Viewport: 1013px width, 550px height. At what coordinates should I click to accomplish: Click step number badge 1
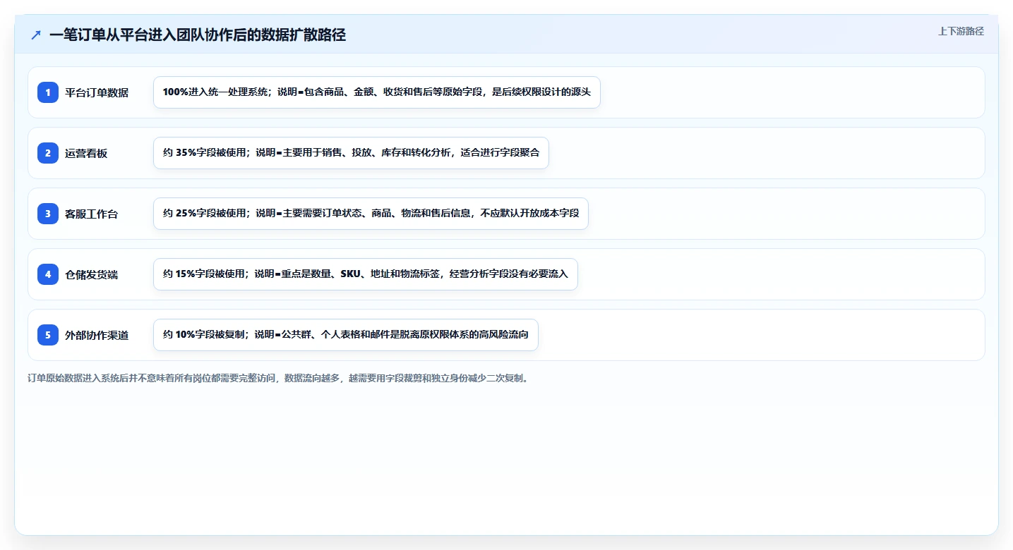click(x=48, y=92)
